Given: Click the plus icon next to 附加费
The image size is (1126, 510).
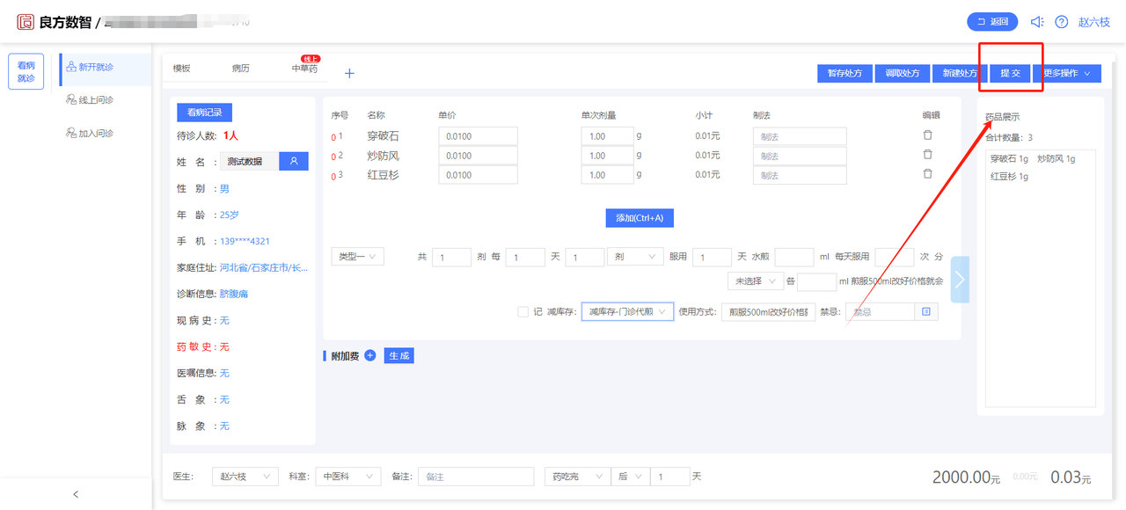Looking at the screenshot, I should 369,355.
